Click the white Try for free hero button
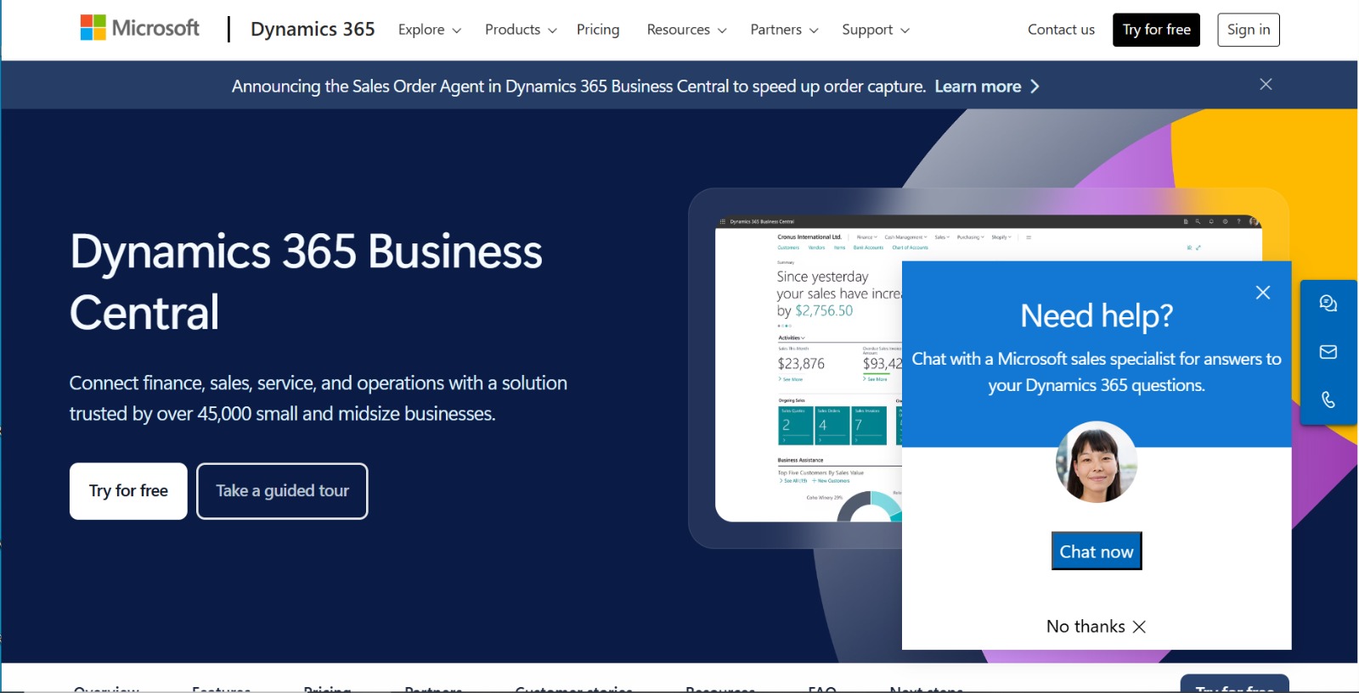Viewport: 1359px width, 693px height. (x=128, y=491)
